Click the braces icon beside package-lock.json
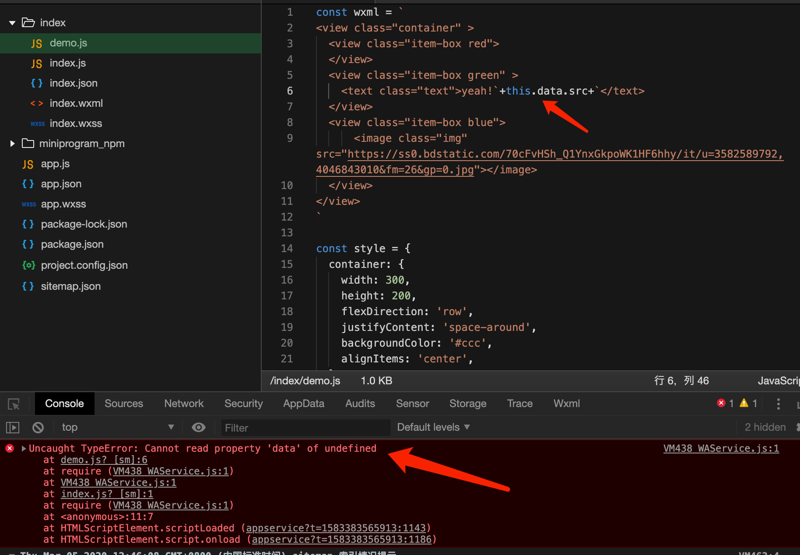The width and height of the screenshot is (800, 555). pyautogui.click(x=28, y=224)
